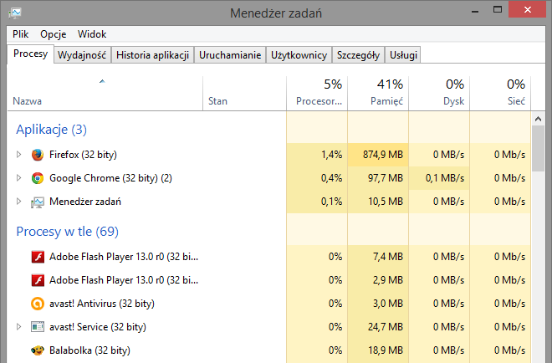Open the Plik menu
Viewport: 552px width, 363px height.
point(21,34)
